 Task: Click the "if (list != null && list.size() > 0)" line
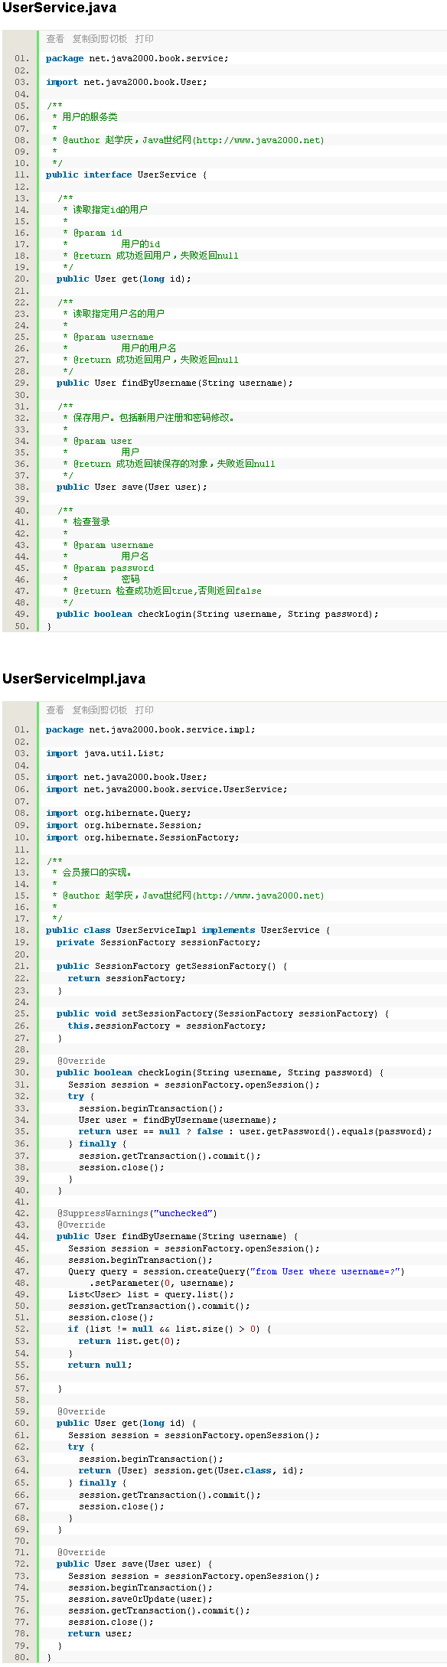(169, 1329)
